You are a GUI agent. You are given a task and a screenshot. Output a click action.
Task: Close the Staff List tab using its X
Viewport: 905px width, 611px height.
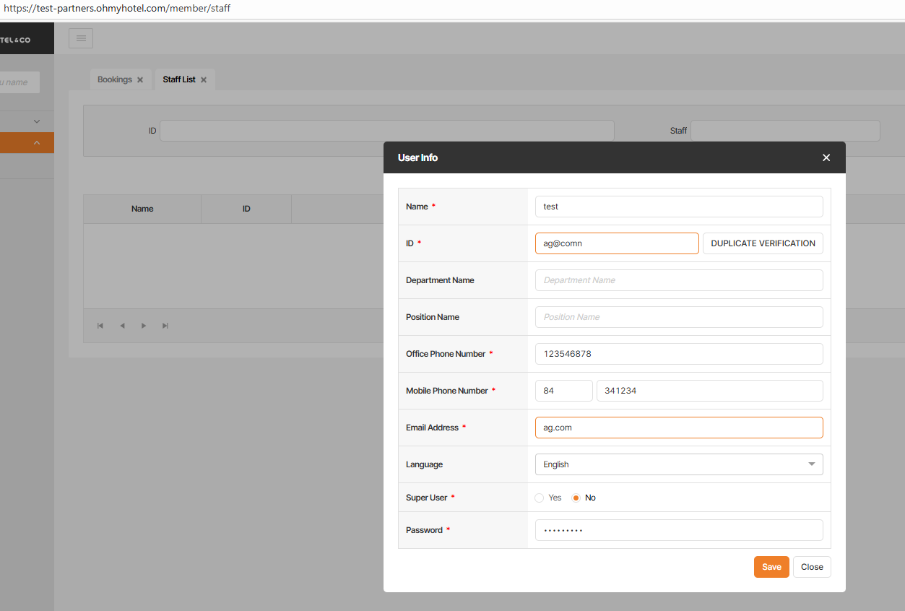(204, 80)
